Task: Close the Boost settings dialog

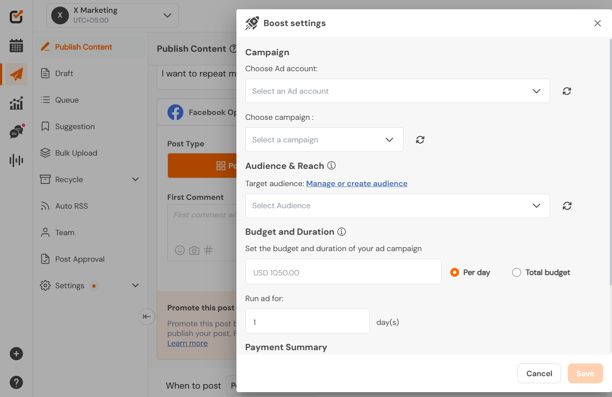Action: (x=597, y=23)
